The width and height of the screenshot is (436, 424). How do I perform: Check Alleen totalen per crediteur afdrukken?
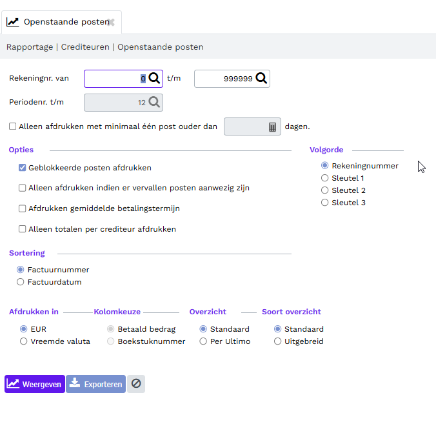(22, 229)
